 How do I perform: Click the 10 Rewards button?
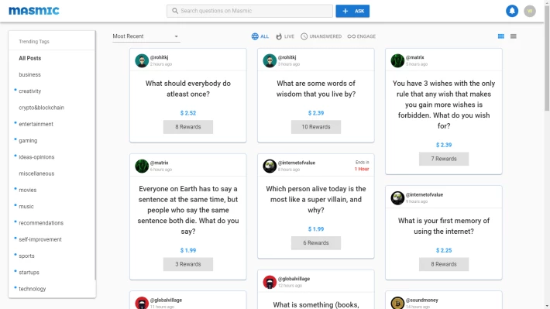(x=316, y=127)
